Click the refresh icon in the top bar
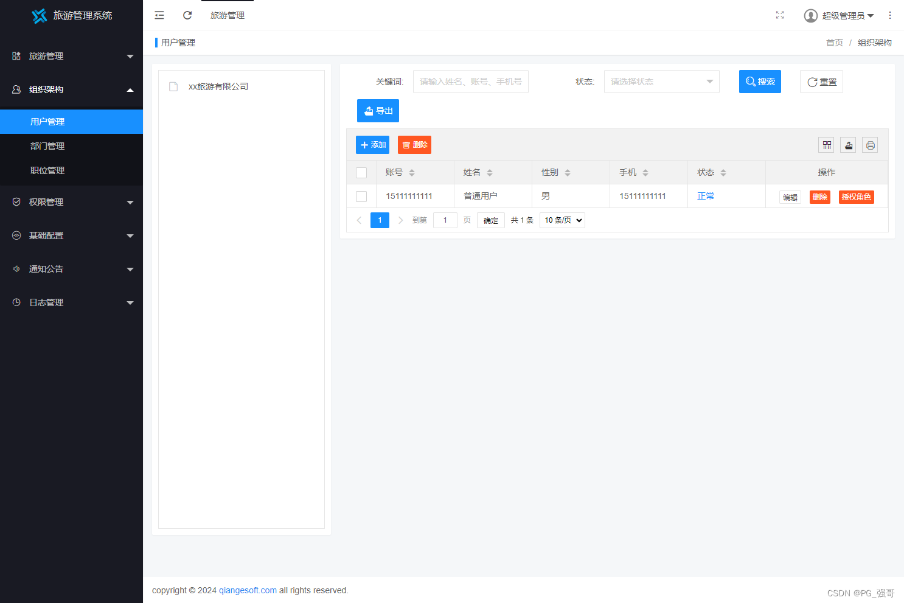Image resolution: width=904 pixels, height=603 pixels. pyautogui.click(x=187, y=15)
